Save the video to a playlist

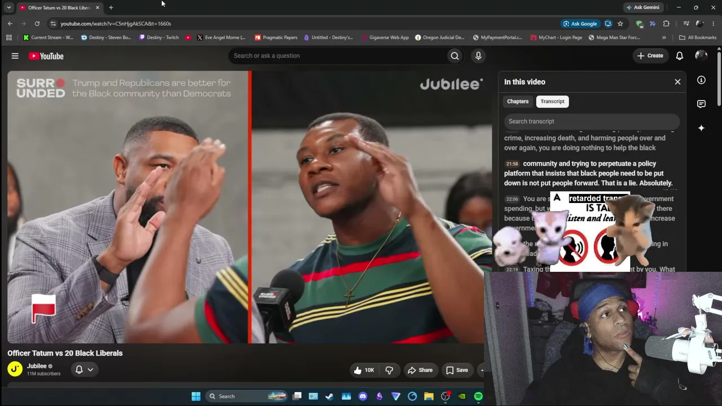coord(457,370)
